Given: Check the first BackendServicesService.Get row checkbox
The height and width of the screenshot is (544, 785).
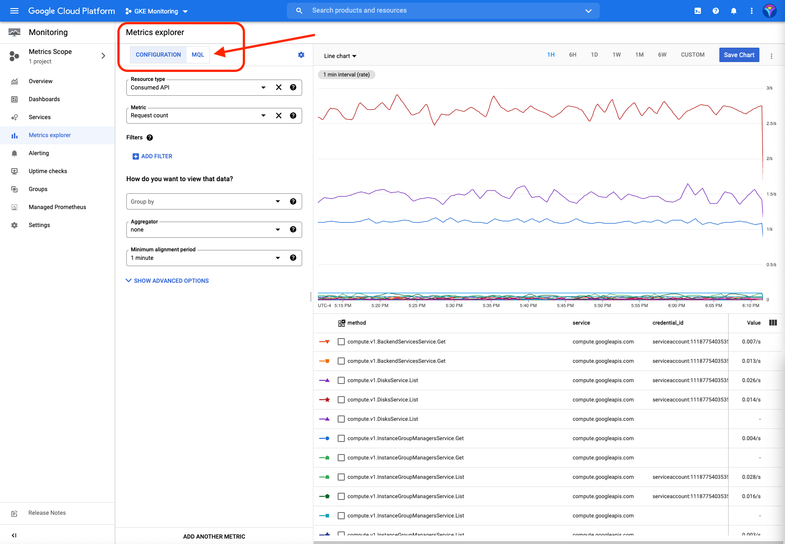Looking at the screenshot, I should (341, 342).
